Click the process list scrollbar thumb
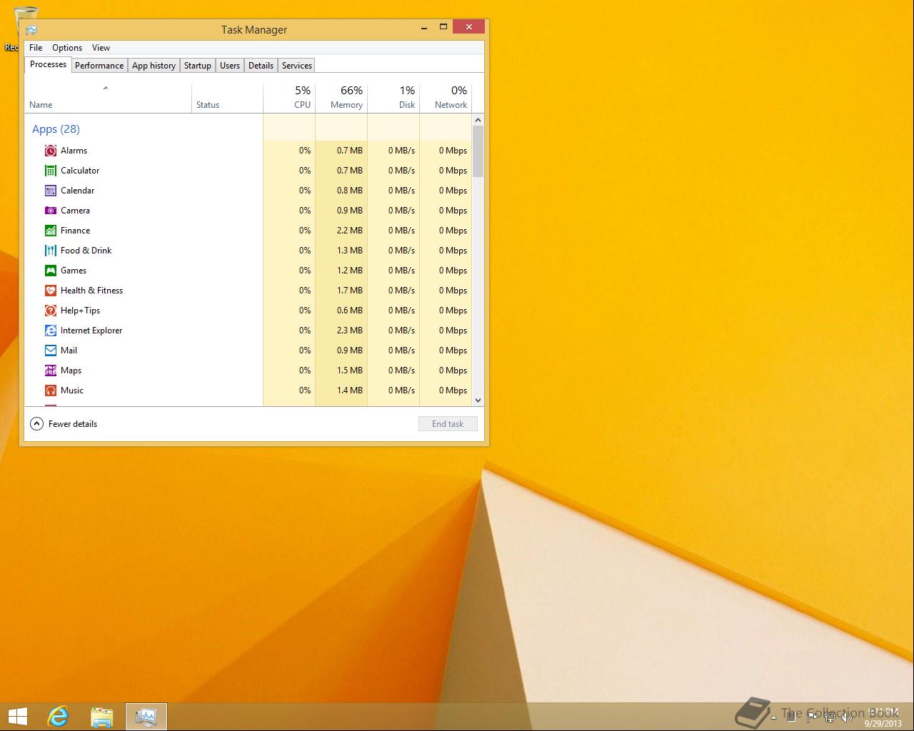 478,151
